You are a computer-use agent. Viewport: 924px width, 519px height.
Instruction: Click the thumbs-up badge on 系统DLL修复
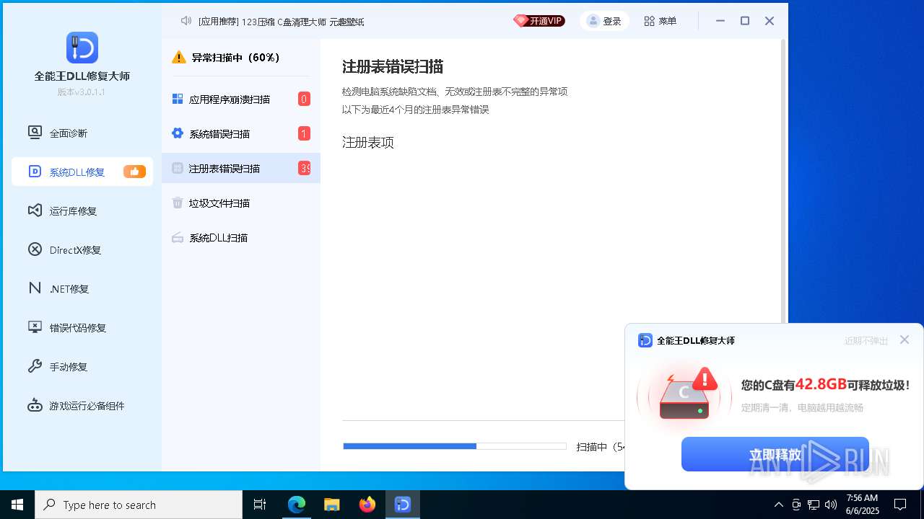134,172
